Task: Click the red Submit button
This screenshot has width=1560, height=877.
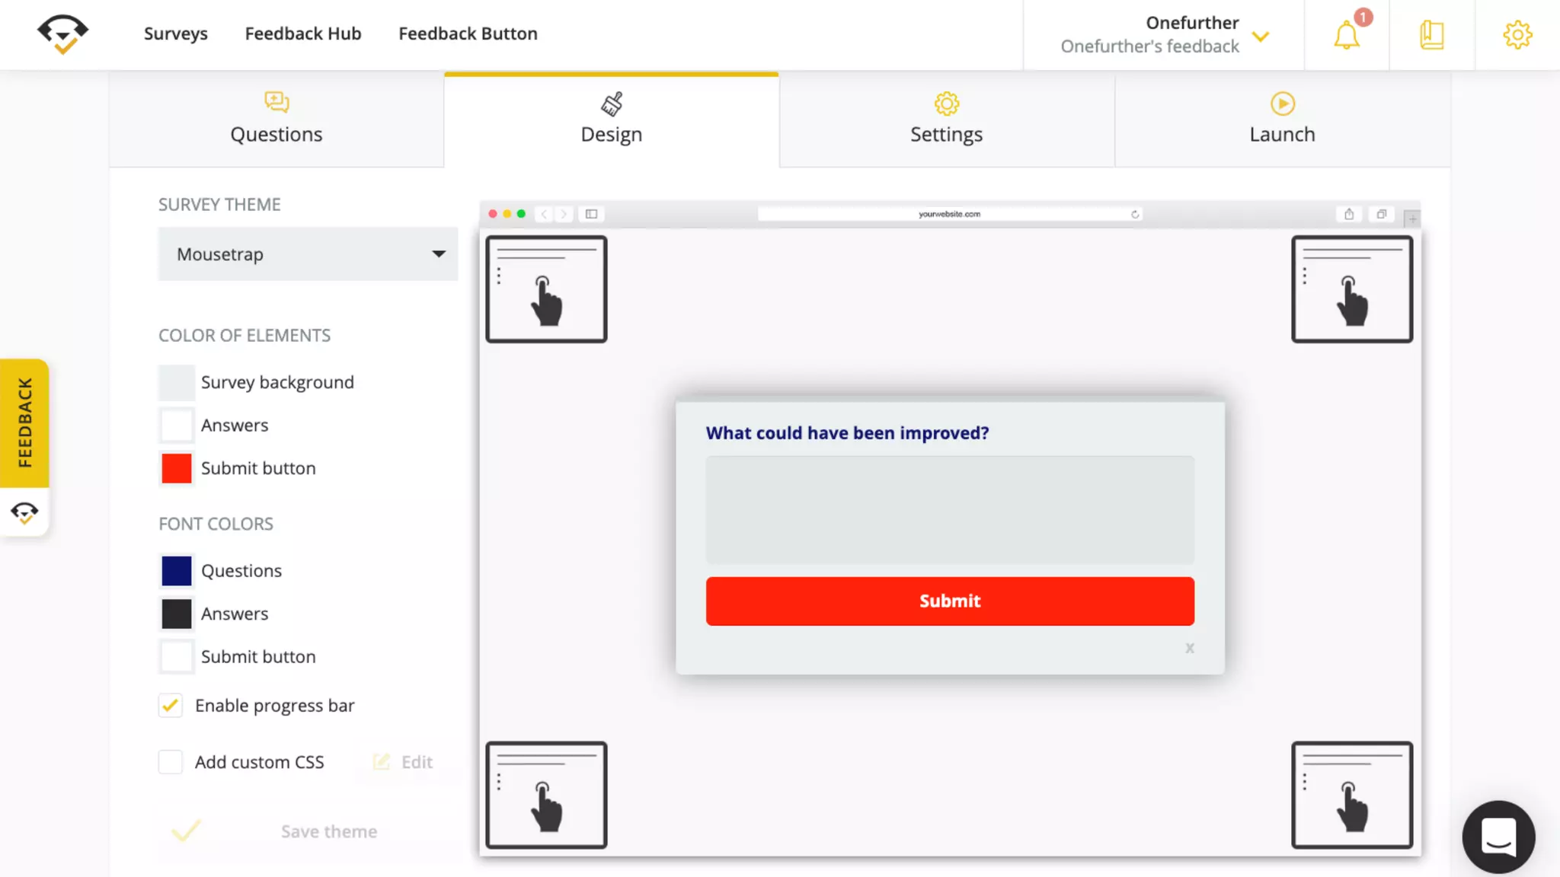Action: click(x=949, y=601)
